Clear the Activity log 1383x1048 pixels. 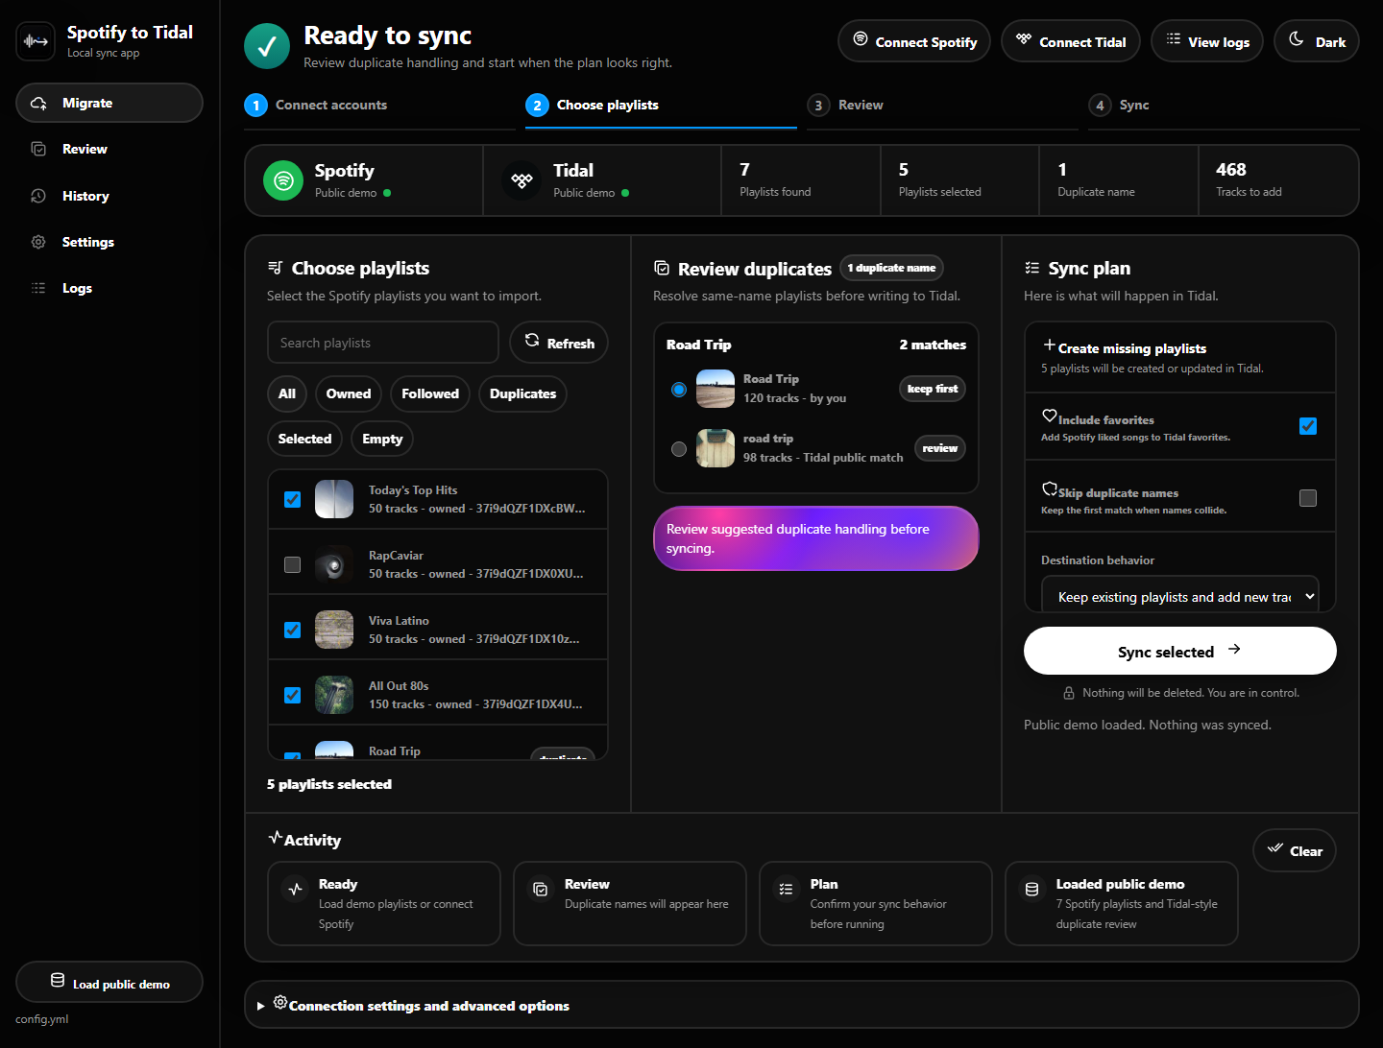[1295, 850]
